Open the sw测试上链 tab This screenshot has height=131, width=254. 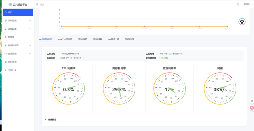coord(113,39)
